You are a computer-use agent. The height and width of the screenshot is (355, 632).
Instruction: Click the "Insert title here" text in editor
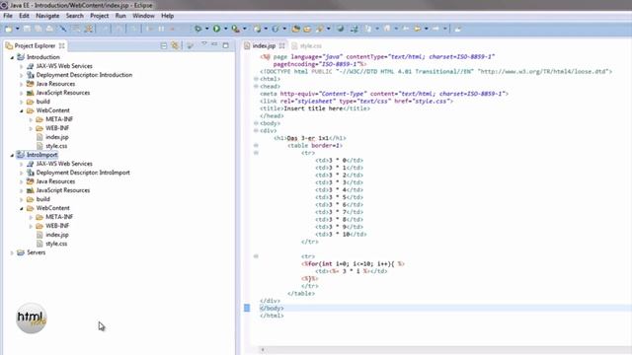[x=313, y=108]
